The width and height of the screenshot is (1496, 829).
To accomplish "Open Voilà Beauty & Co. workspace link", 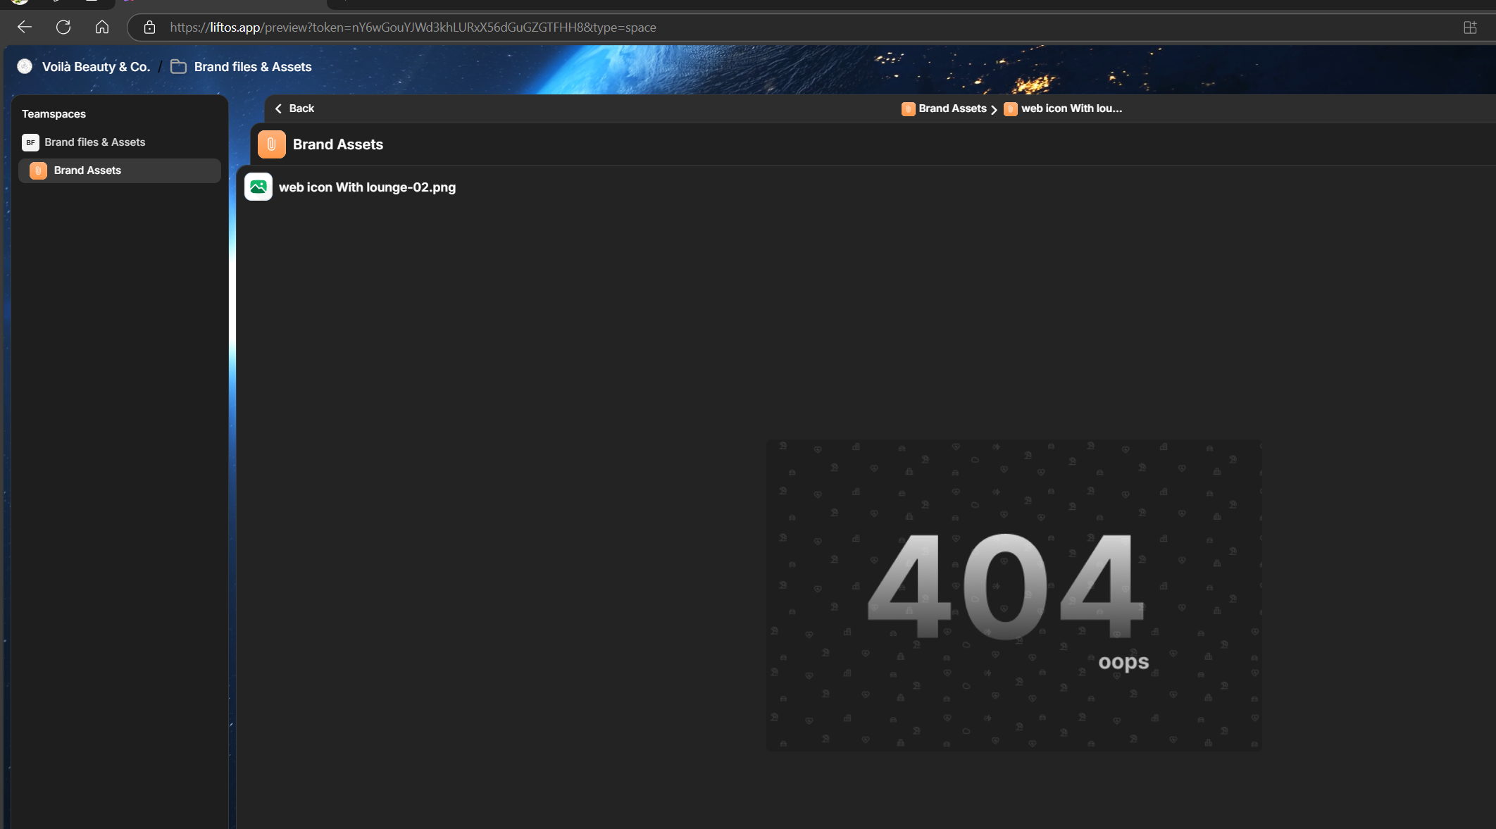I will point(96,67).
